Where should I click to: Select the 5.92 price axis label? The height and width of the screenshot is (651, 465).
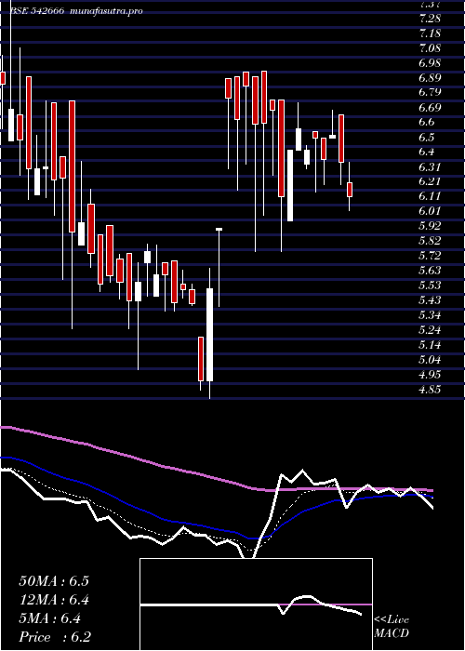coord(430,226)
